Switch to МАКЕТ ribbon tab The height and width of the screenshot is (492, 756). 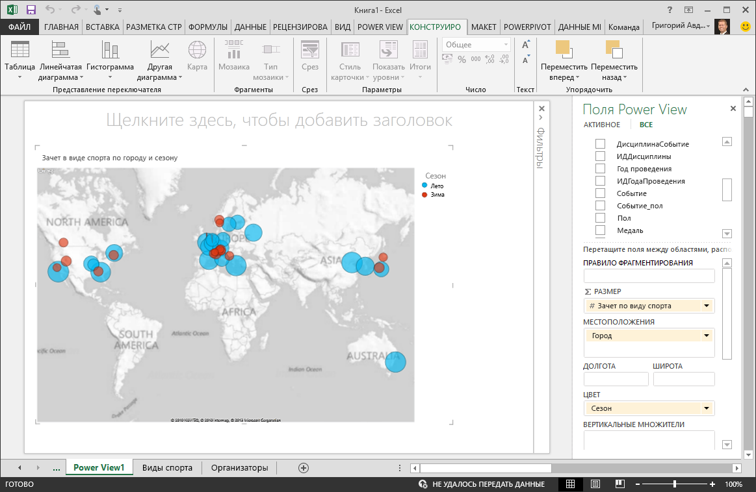[x=484, y=27]
